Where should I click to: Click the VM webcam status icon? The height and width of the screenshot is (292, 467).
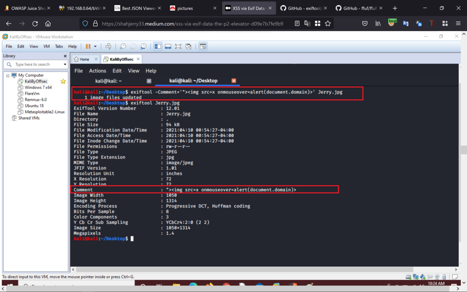coord(437,277)
